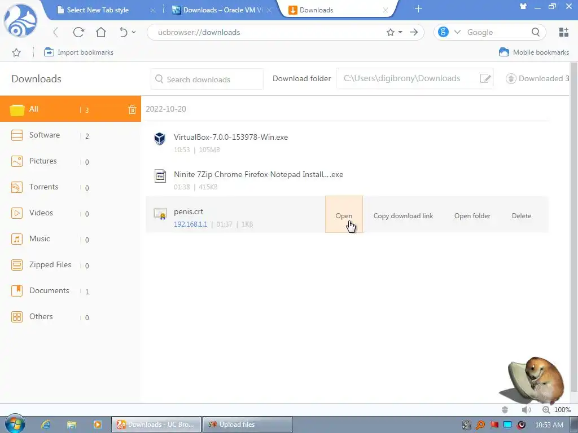Select the Software category

coord(71,135)
